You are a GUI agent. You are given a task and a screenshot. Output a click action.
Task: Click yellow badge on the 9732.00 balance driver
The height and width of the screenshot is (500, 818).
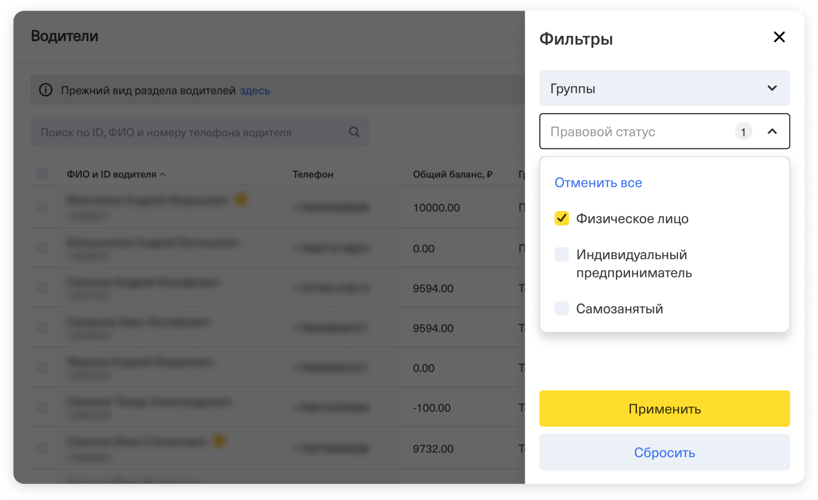point(219,441)
